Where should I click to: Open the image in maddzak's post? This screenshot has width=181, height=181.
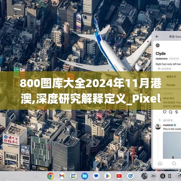[x=172, y=145]
